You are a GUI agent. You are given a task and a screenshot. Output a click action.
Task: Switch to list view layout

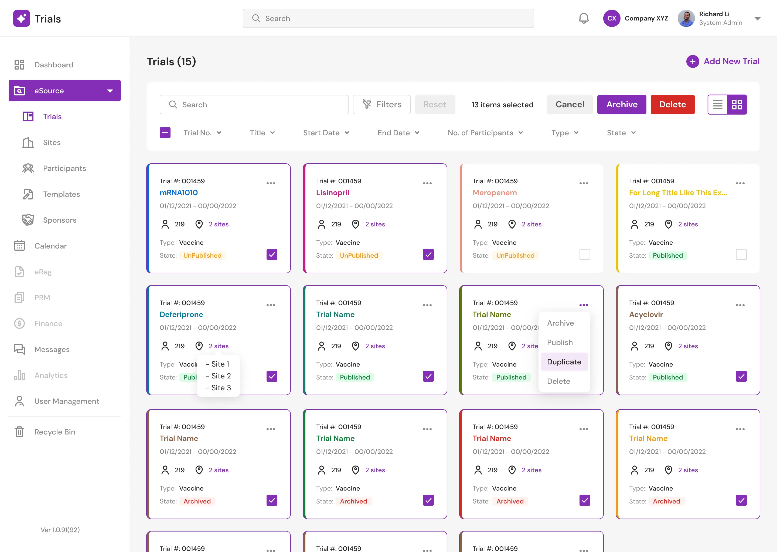point(717,104)
